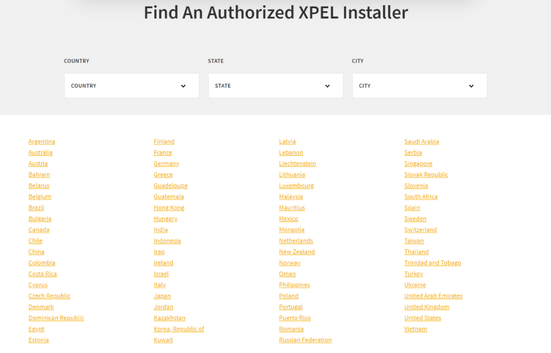
Task: Click the Canada link
Action: click(39, 230)
